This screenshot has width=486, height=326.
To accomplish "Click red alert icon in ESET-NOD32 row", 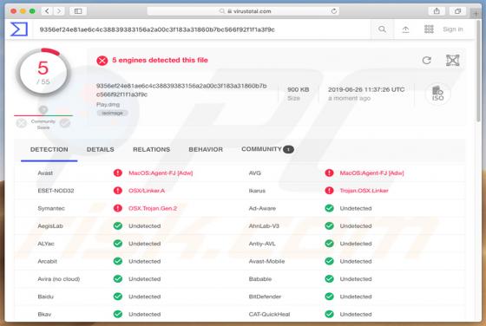I will click(x=118, y=191).
